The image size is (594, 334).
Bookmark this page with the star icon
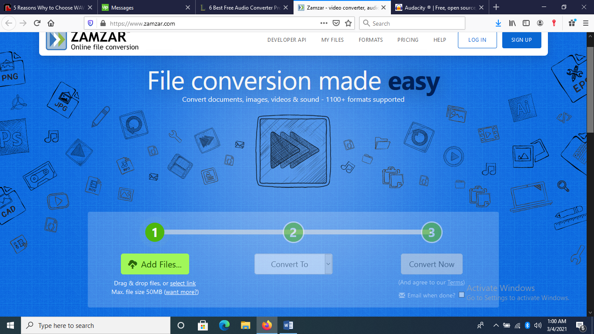click(x=348, y=23)
